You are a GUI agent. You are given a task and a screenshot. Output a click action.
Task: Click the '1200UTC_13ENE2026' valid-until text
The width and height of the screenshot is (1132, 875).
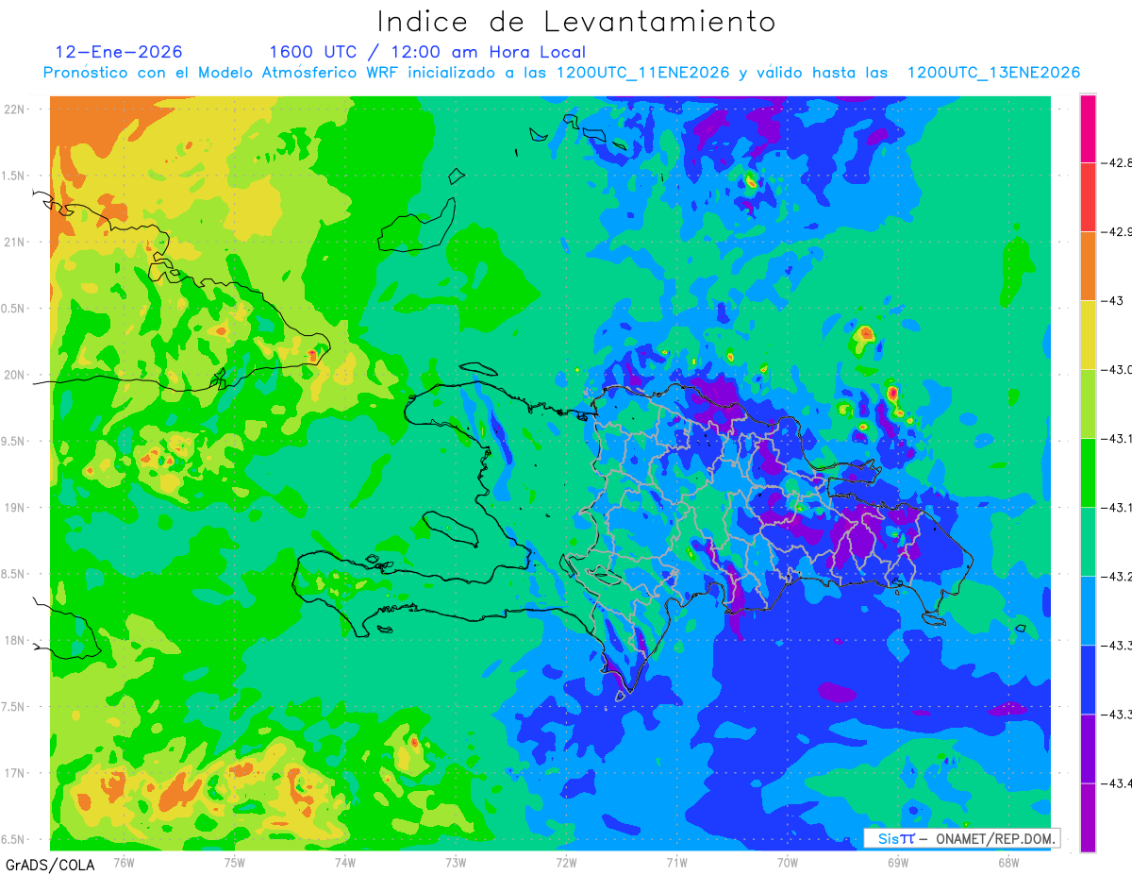993,73
